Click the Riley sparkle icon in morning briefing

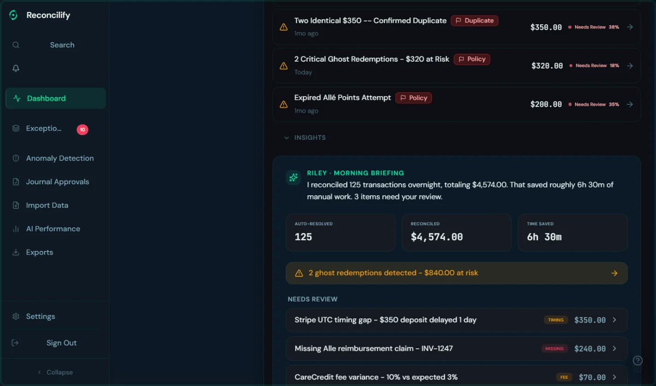point(293,177)
